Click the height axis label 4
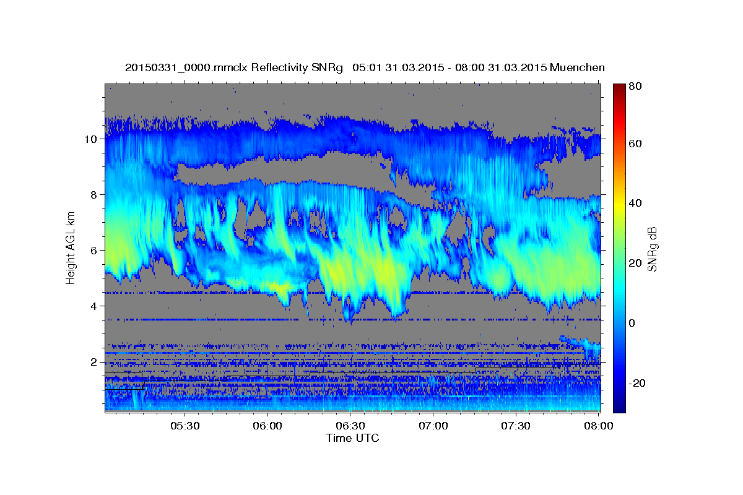The image size is (743, 495). 93,306
